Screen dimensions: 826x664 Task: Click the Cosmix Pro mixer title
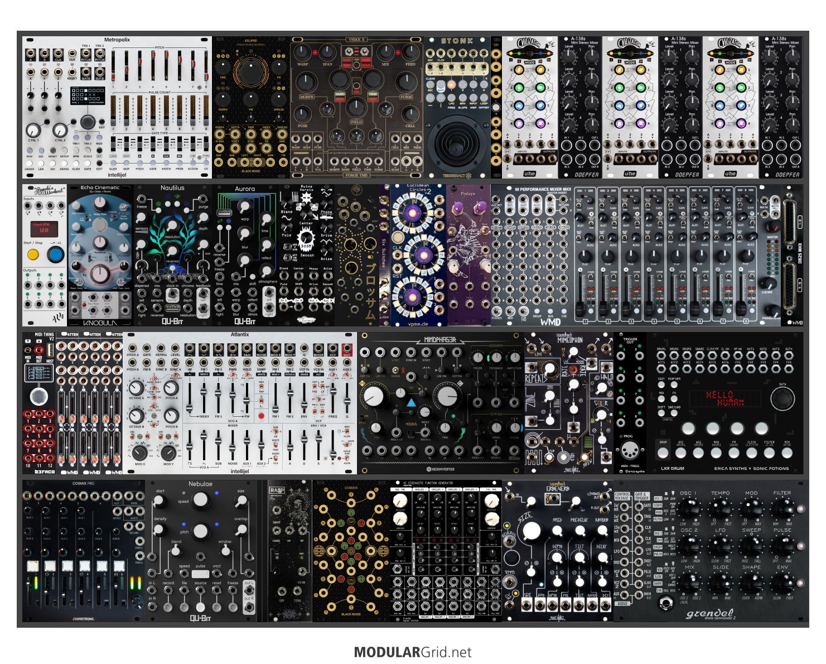coord(83,483)
